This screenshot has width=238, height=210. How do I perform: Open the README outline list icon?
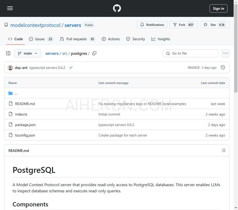point(224,150)
